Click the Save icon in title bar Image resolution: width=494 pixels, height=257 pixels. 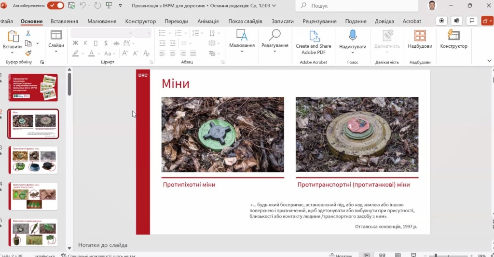pyautogui.click(x=71, y=5)
